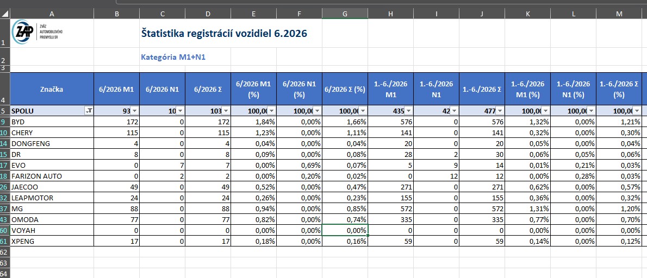The height and width of the screenshot is (278, 647).
Task: Select the OMODA cell
Action: coord(52,219)
